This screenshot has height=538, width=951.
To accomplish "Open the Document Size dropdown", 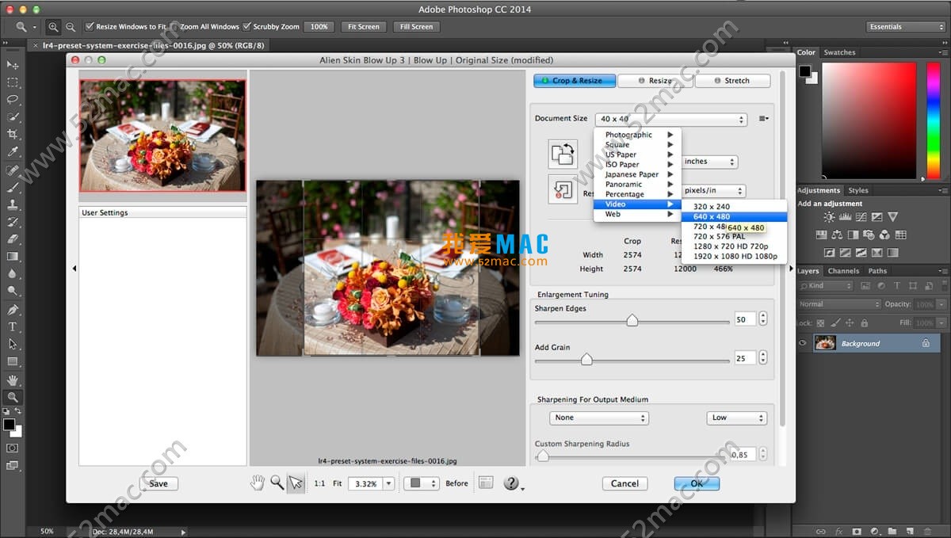I will 670,120.
